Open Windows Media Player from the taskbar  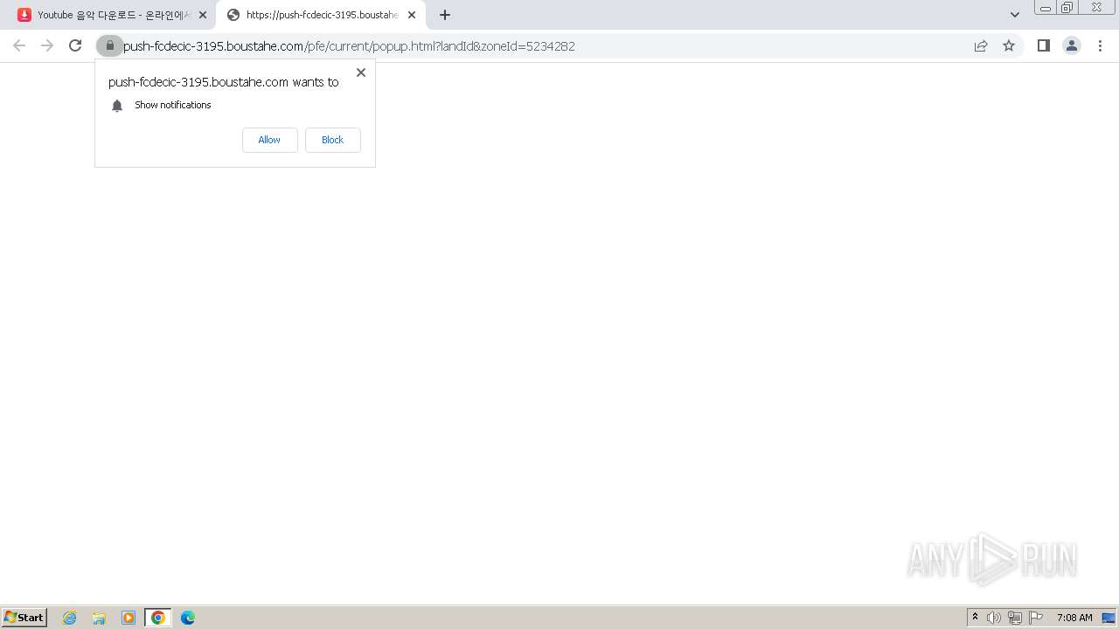[x=129, y=618]
